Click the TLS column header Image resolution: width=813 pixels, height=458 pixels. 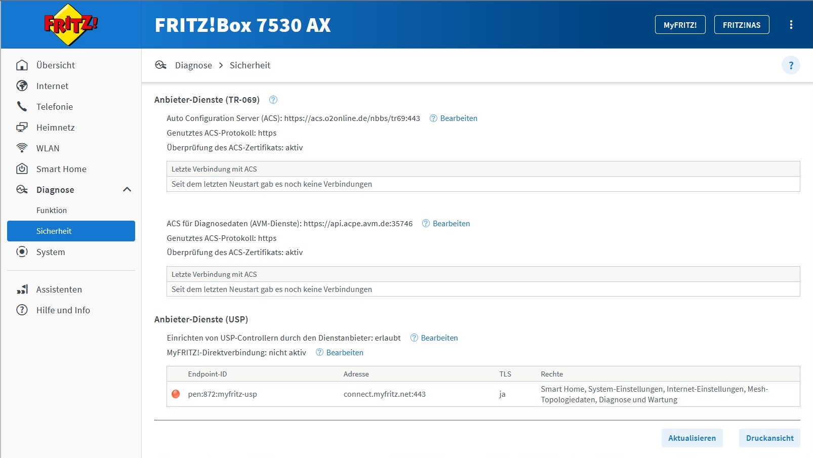point(505,374)
